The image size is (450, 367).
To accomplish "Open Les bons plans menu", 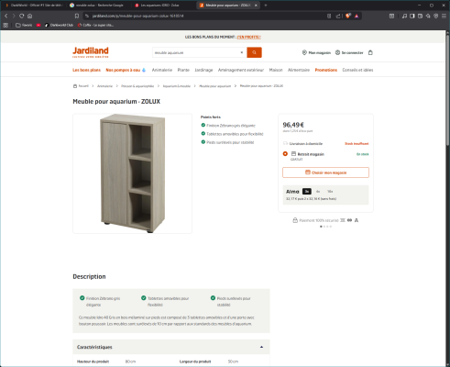I will [86, 70].
